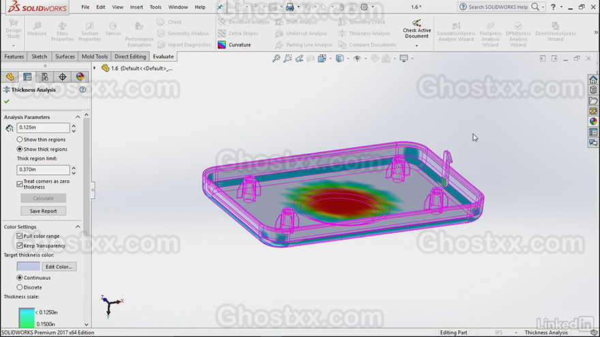Open the Tools menu
Image resolution: width=600 pixels, height=337 pixels.
[x=155, y=7]
